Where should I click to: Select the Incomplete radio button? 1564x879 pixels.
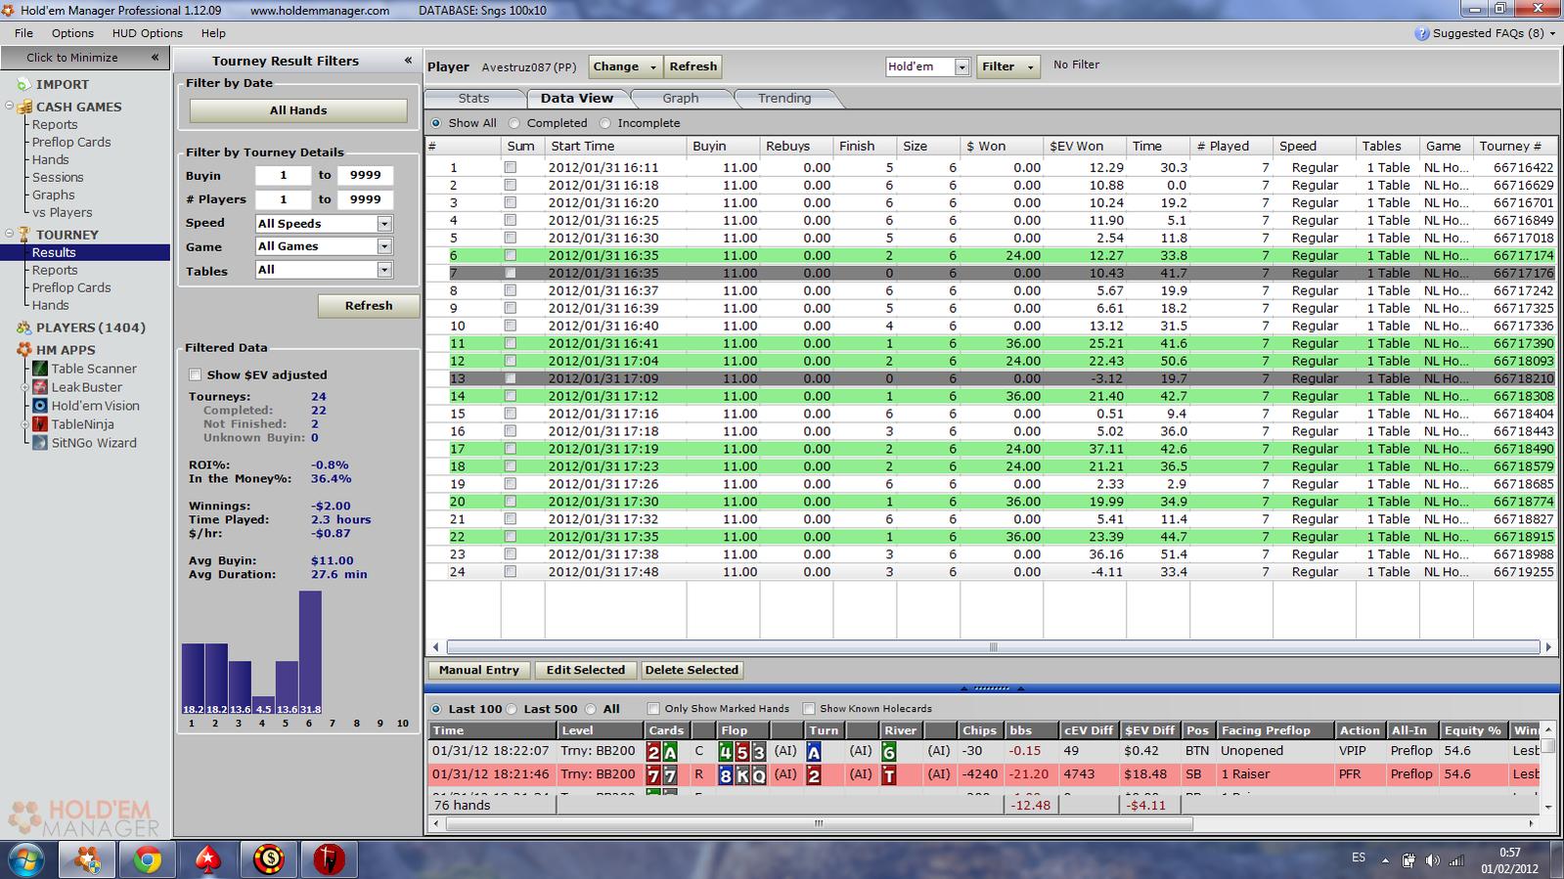[x=605, y=123]
